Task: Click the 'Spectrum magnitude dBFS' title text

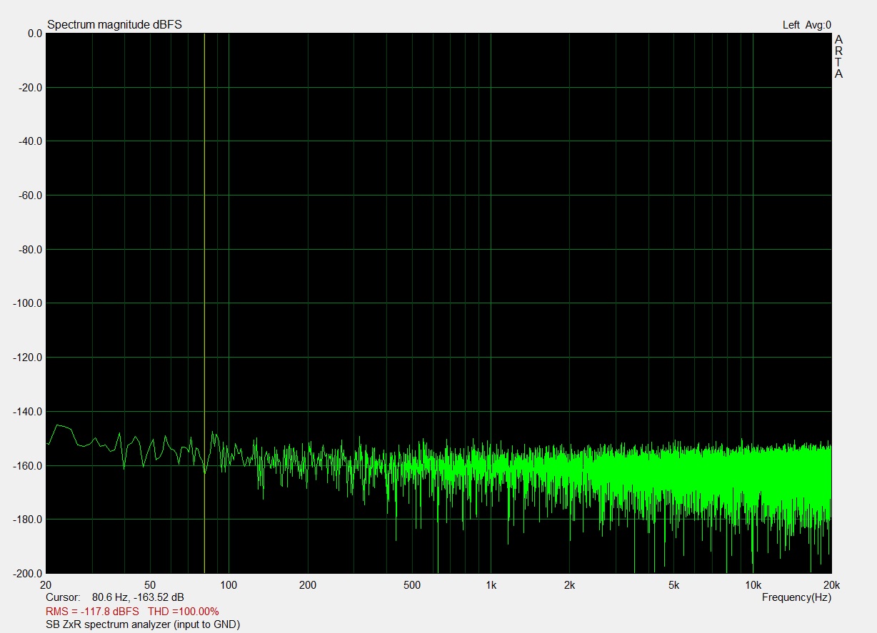Action: 114,25
